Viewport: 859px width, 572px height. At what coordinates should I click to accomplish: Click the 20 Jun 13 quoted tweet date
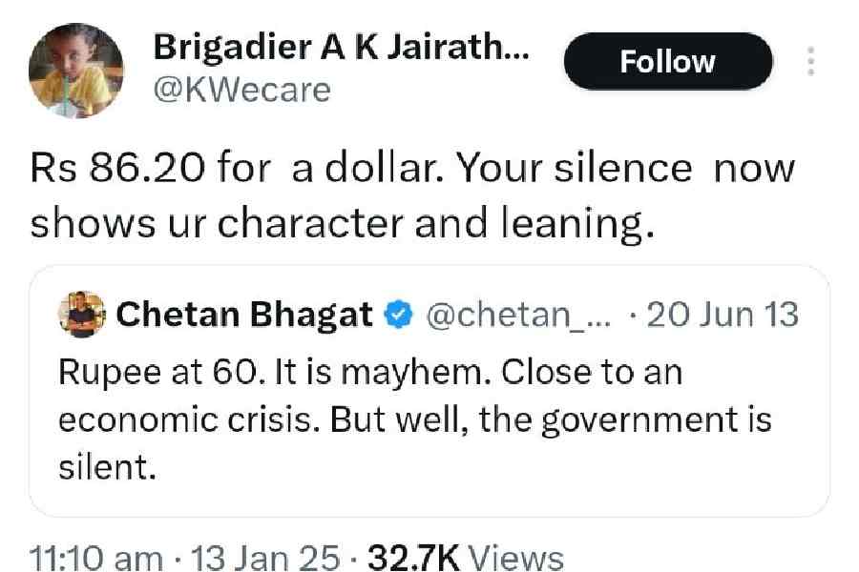pyautogui.click(x=723, y=315)
